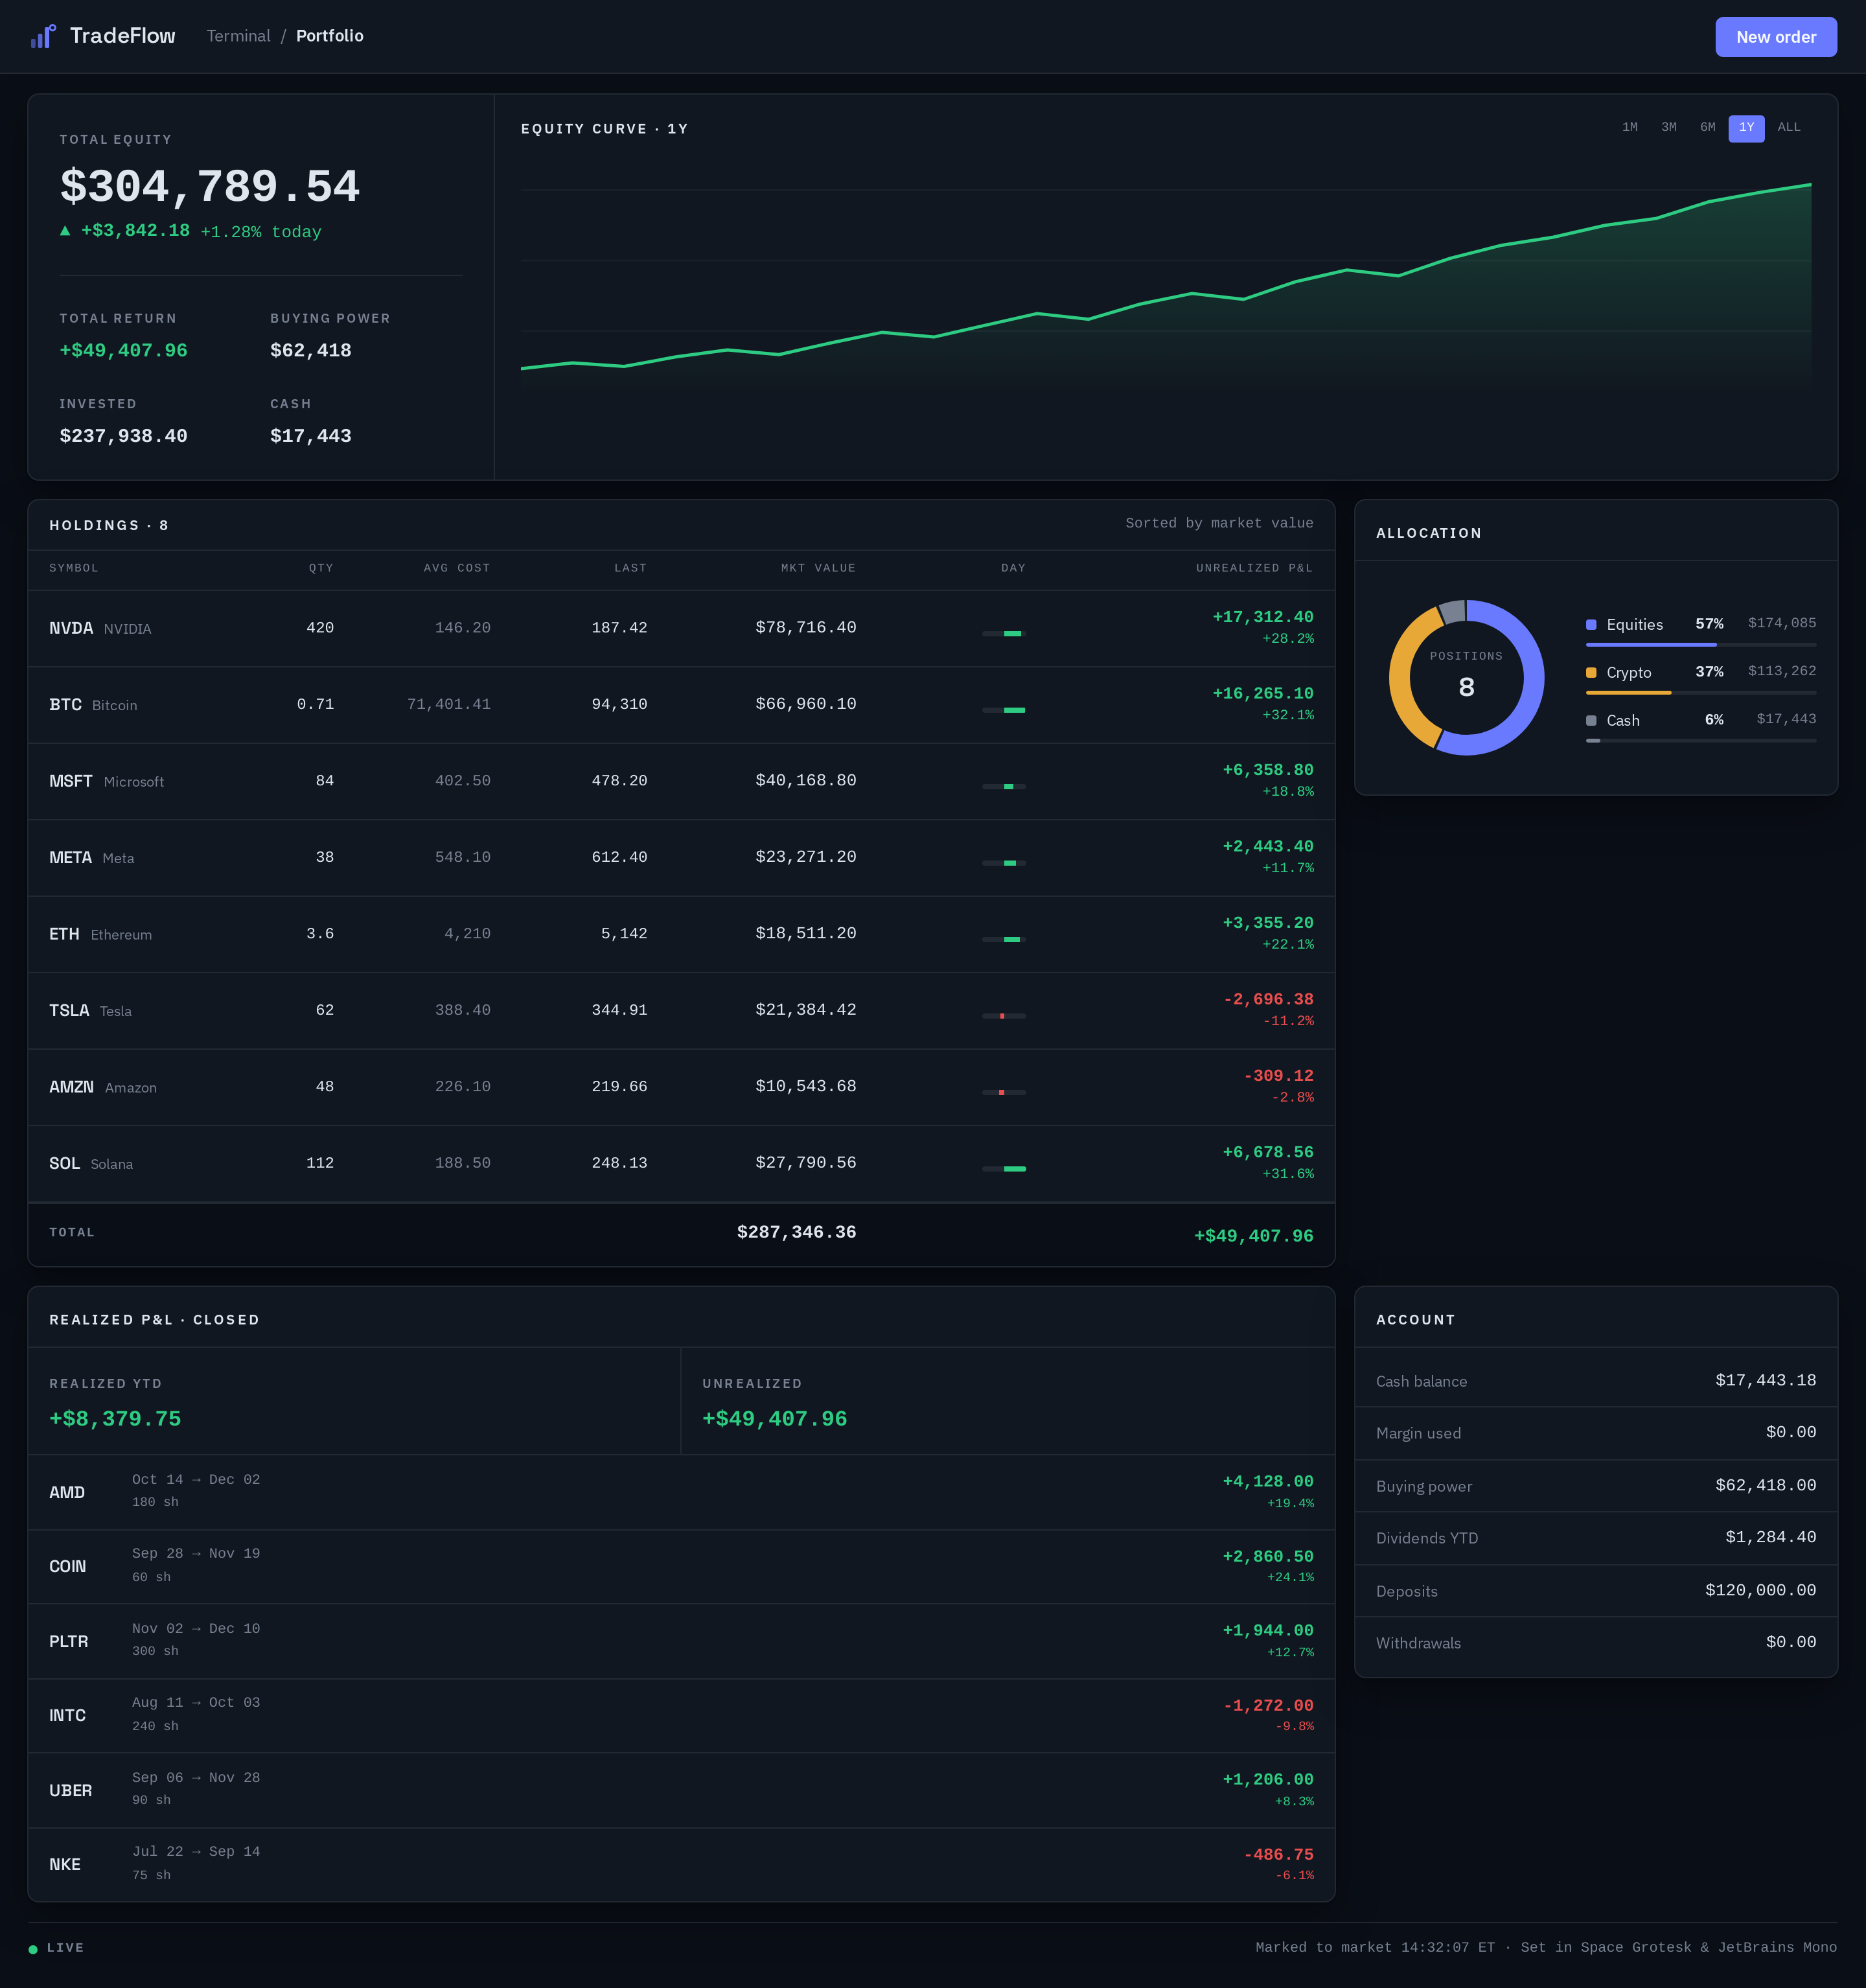Viewport: 1866px width, 1988px height.
Task: Select the MSFT symbol
Action: coord(71,781)
